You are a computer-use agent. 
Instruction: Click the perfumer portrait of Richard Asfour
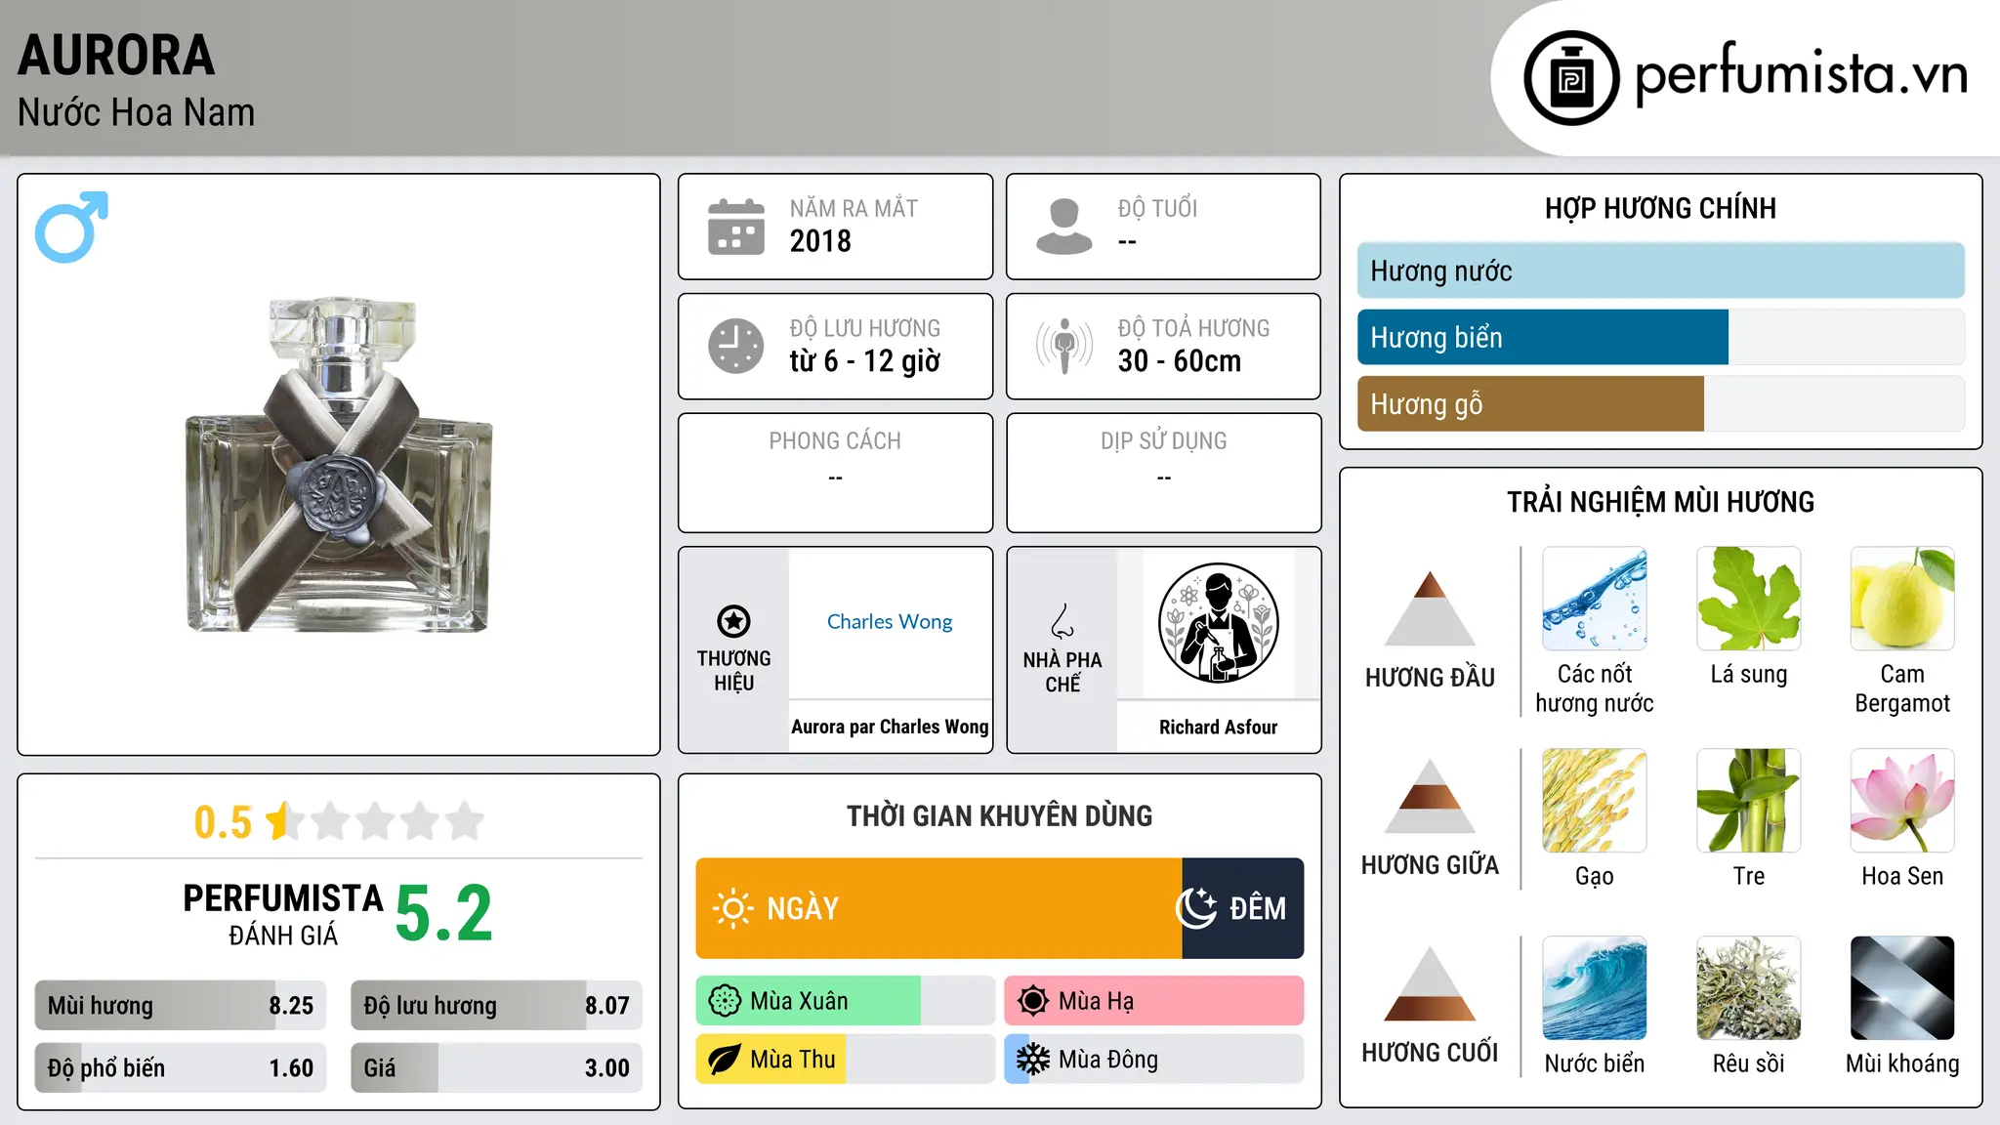click(x=1218, y=623)
